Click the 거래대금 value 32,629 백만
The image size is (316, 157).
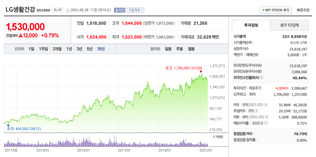point(207,37)
